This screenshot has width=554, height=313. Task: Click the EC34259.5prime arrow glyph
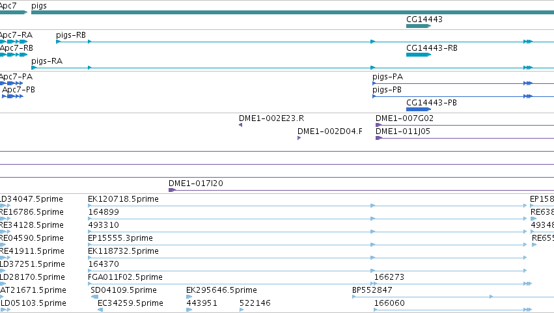pyautogui.click(x=100, y=310)
